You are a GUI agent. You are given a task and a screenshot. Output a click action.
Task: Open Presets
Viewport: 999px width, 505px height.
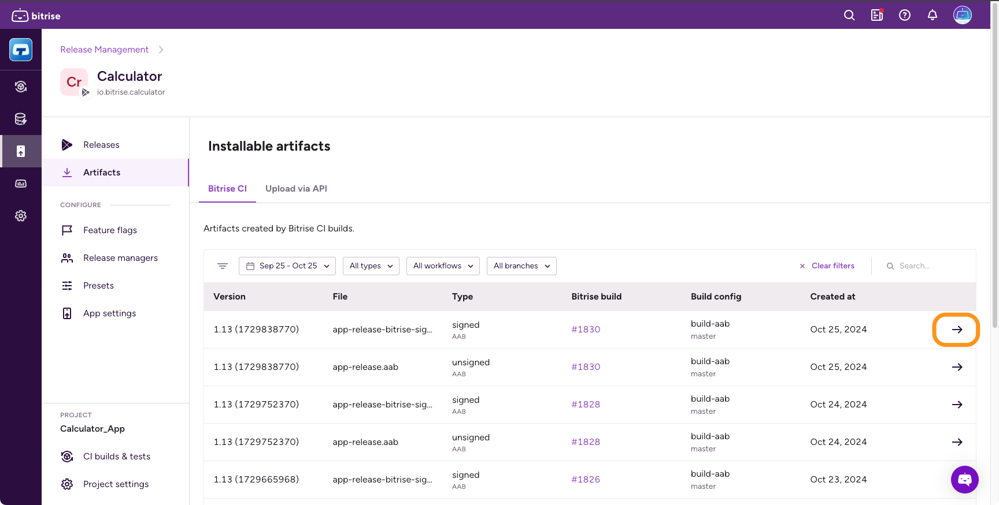click(x=116, y=286)
